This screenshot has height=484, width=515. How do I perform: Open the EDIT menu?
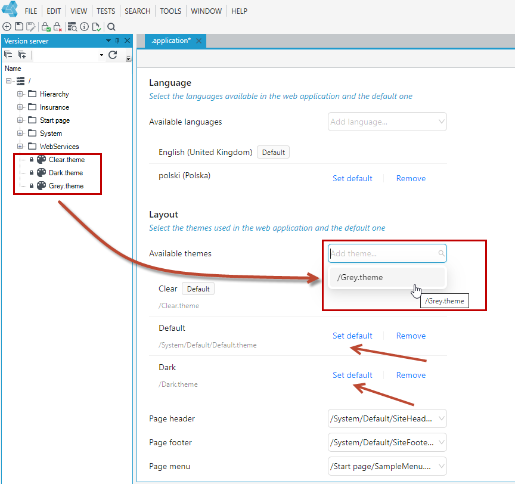pyautogui.click(x=54, y=11)
